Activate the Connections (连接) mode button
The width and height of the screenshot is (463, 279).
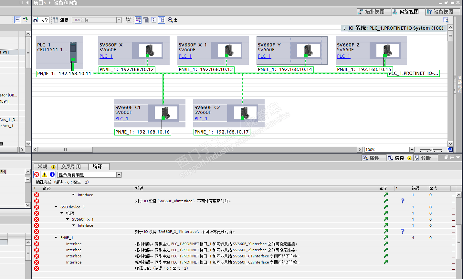tap(61, 20)
